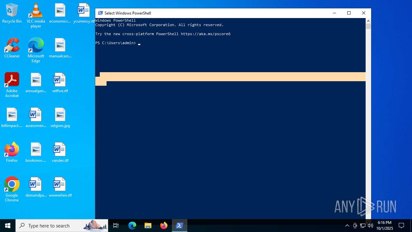Select the wwwwhen.rtf document
The height and width of the screenshot is (232, 412).
[60, 187]
